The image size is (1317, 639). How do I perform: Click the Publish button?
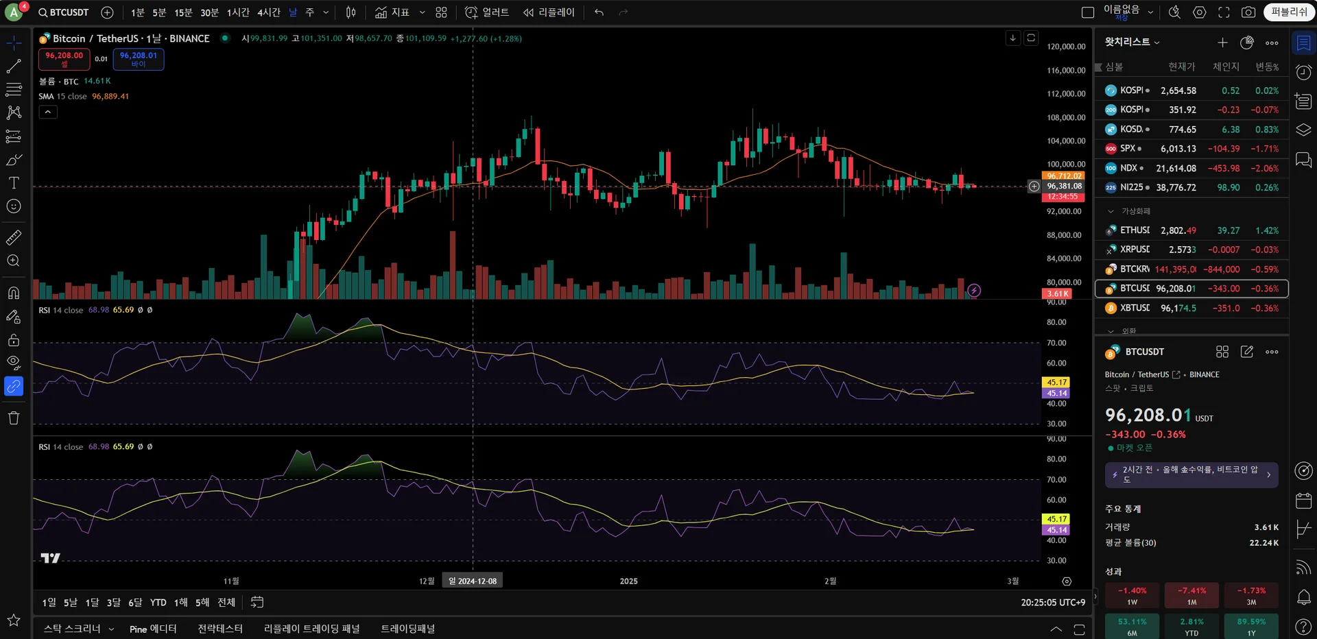(x=1289, y=12)
